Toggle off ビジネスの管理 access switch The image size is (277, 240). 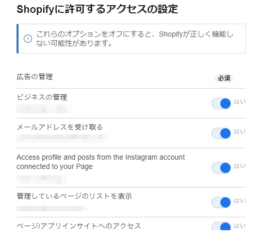[x=221, y=104]
